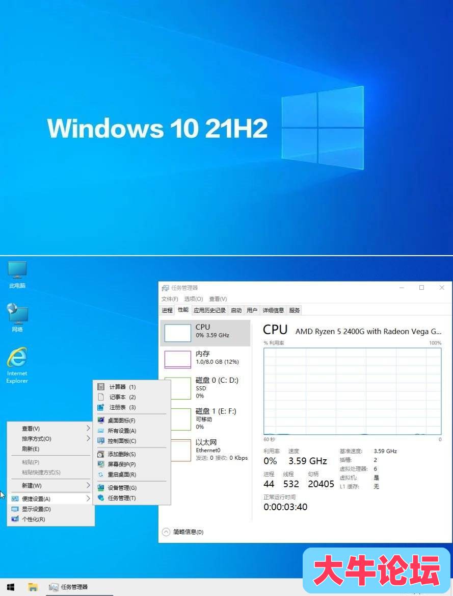The image size is (453, 596).
Task: Open the 文件(F) menu in Task Manager
Action: (170, 299)
